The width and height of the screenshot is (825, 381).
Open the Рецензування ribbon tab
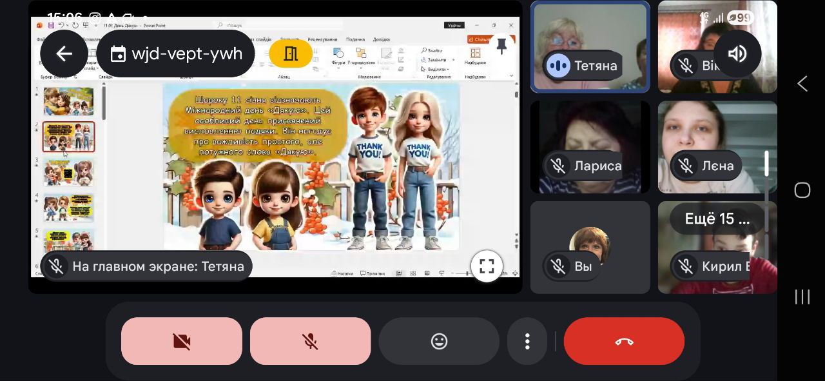click(322, 39)
